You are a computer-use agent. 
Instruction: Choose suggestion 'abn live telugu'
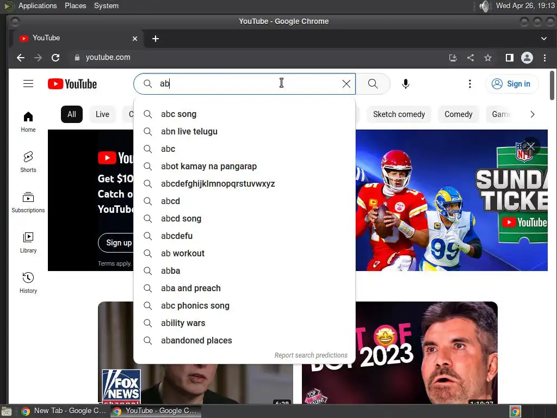click(244, 132)
